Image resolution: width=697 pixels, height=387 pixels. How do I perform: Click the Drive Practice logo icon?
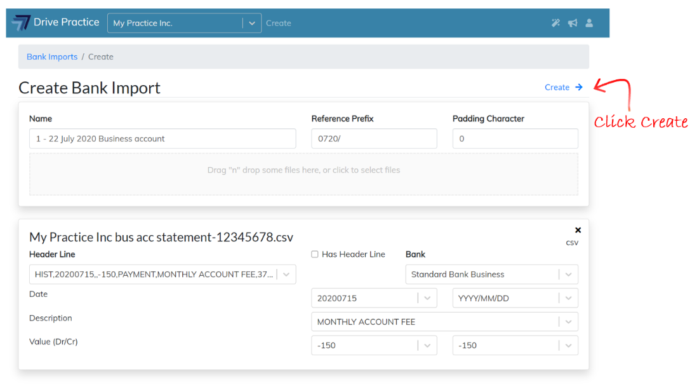click(x=22, y=23)
